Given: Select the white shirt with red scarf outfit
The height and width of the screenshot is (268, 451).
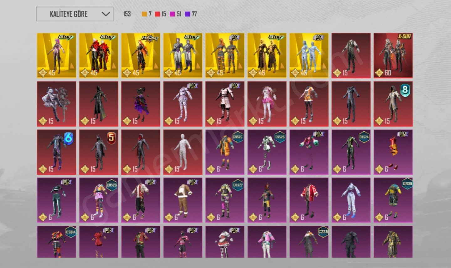Looking at the screenshot, I should pyautogui.click(x=141, y=200).
